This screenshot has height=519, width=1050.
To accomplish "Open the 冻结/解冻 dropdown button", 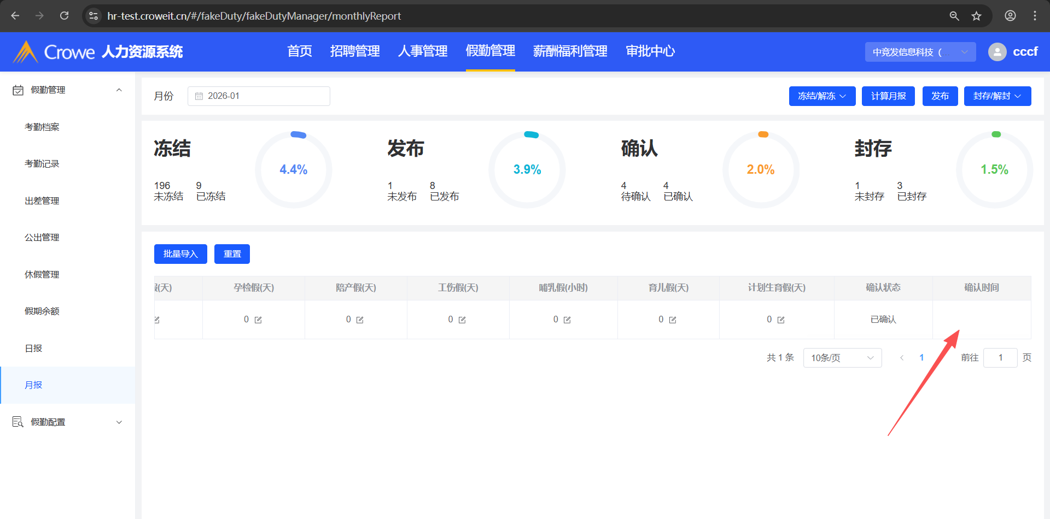I will (821, 96).
